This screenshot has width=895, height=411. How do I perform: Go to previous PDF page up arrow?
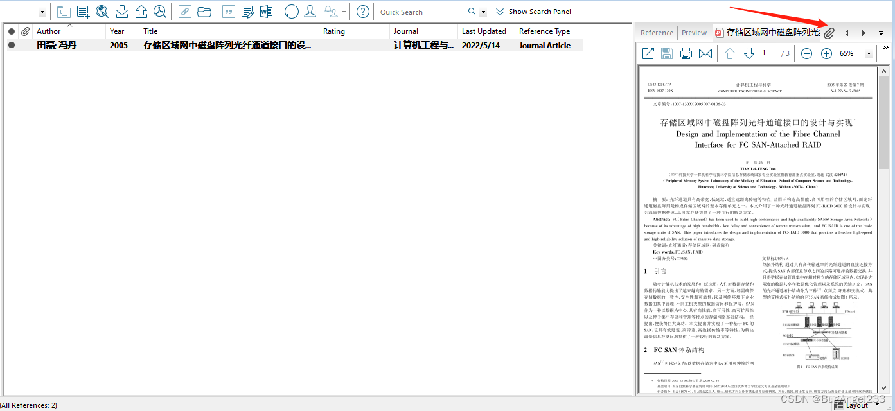[x=730, y=53]
